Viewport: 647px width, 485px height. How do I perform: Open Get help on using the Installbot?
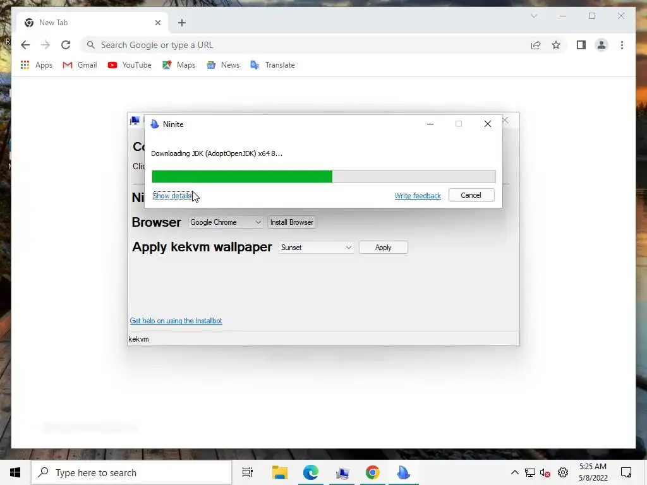click(176, 320)
